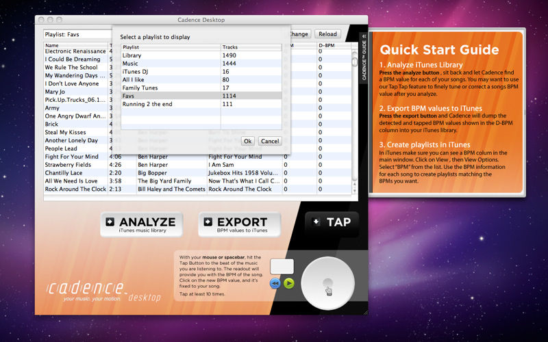Click the Change playlist button
This screenshot has width=548, height=342.
[x=300, y=34]
